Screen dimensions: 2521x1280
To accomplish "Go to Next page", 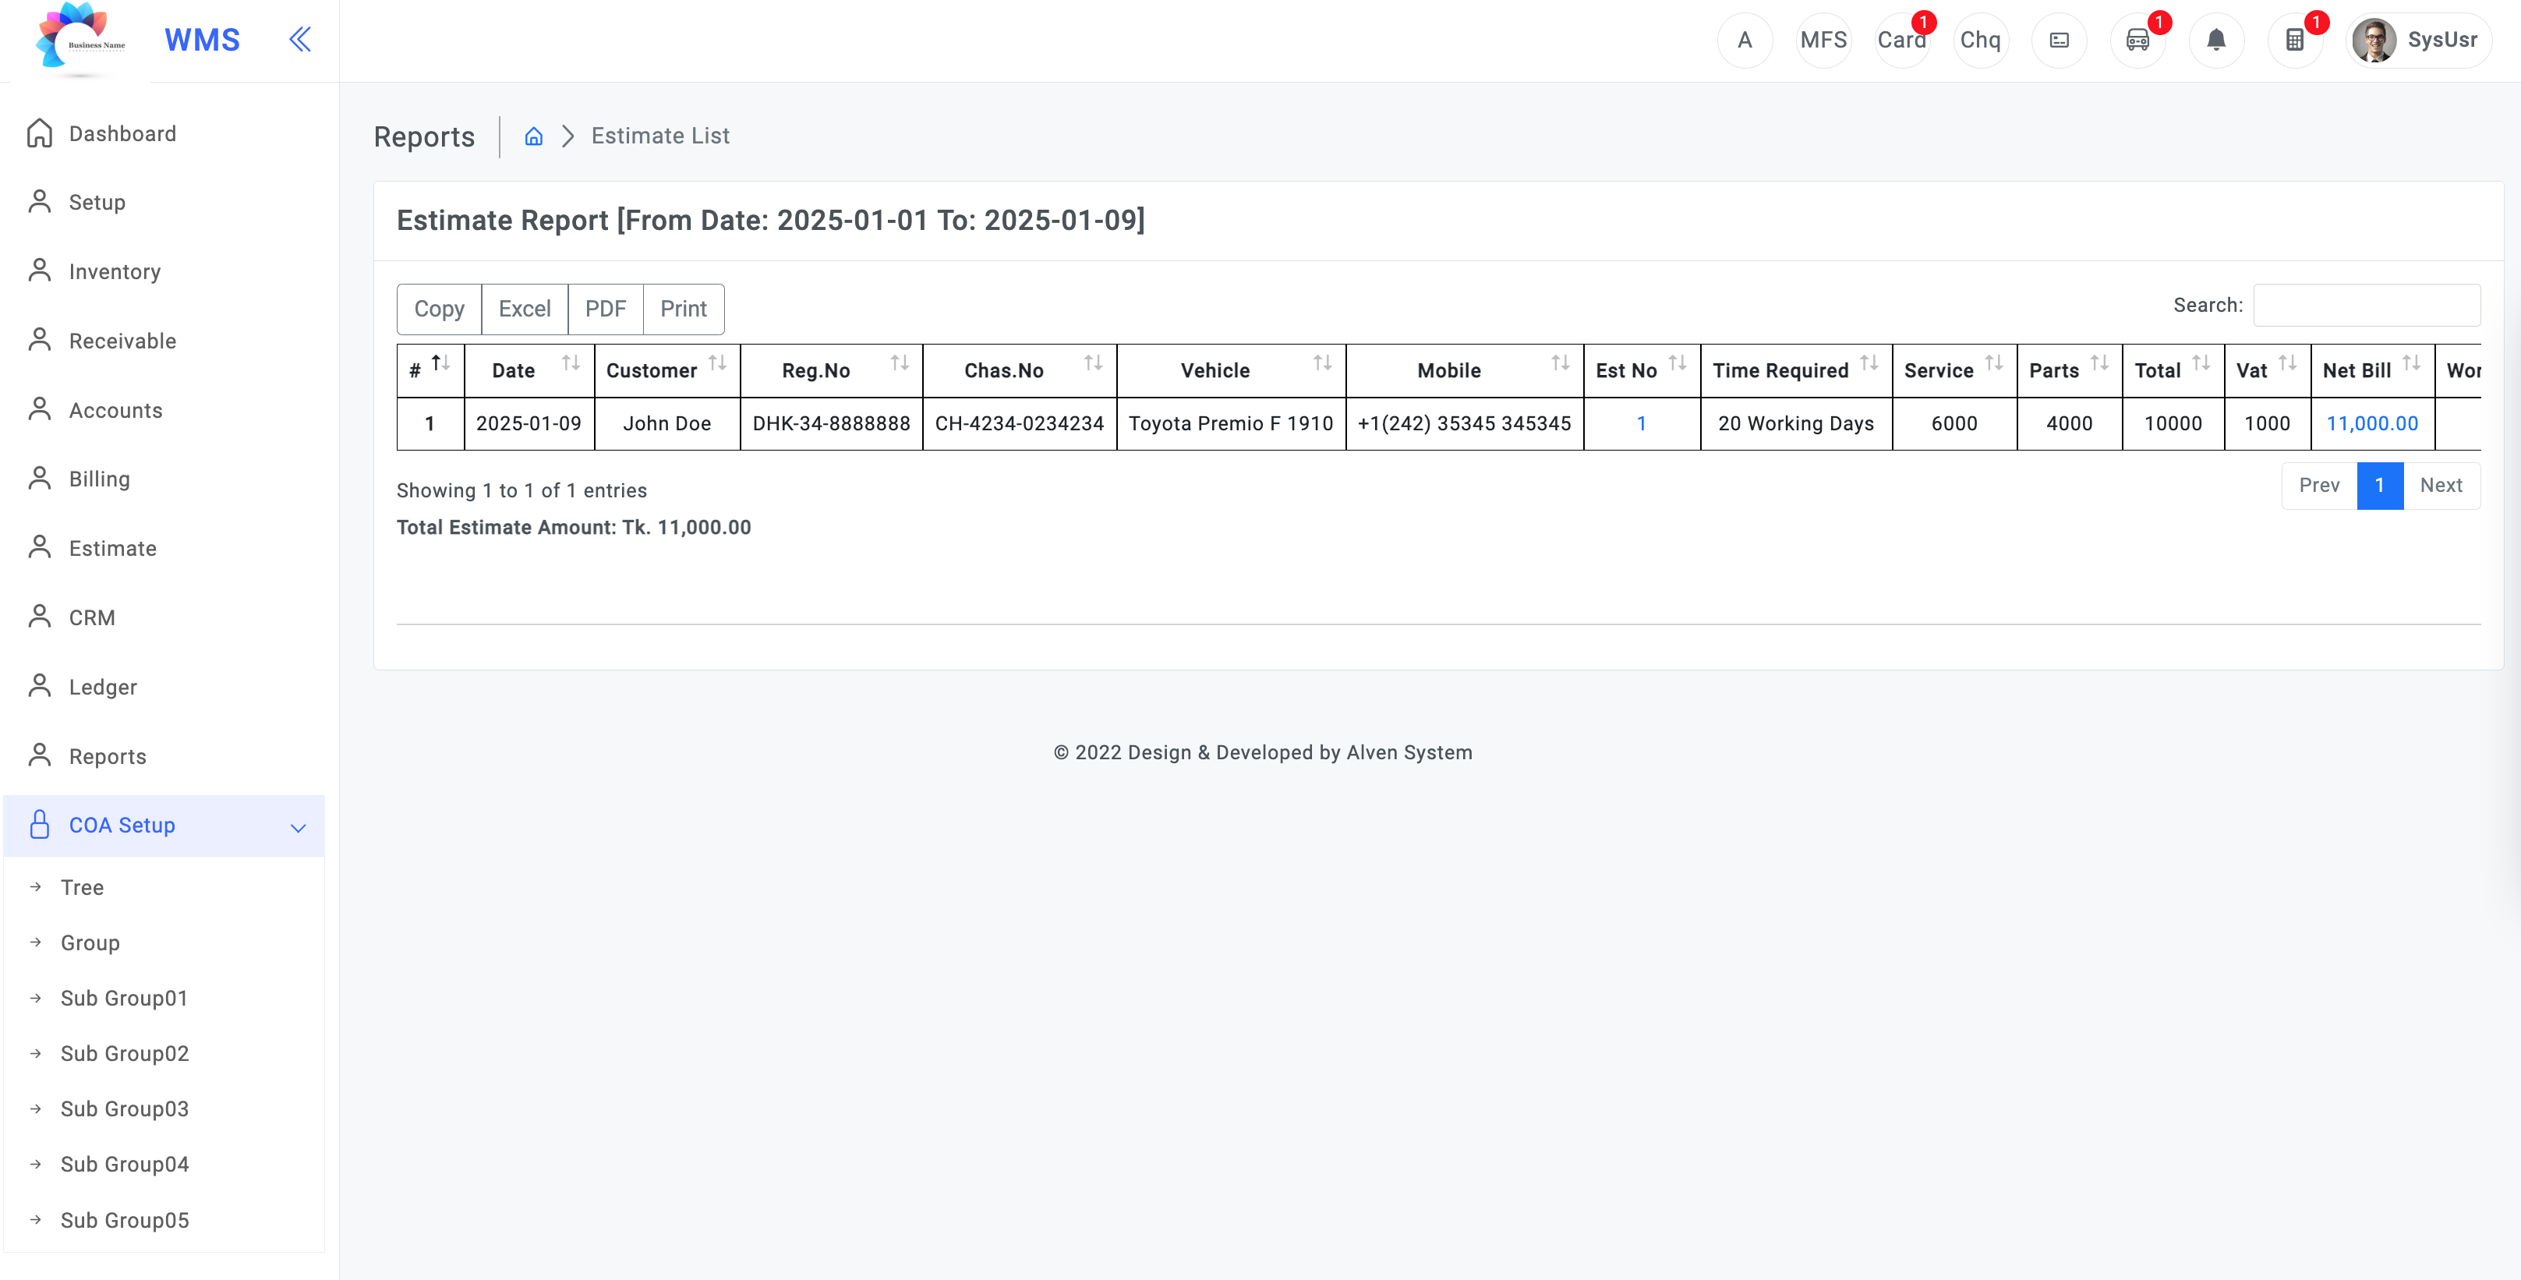I will click(x=2441, y=486).
